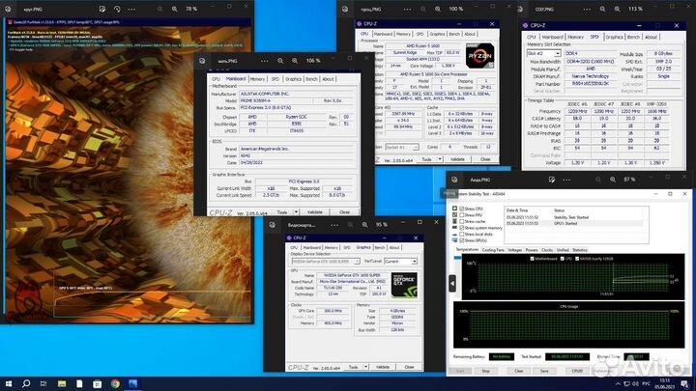Click Clear button in AIDA64 stability test
This screenshot has height=391, width=696.
(x=518, y=371)
